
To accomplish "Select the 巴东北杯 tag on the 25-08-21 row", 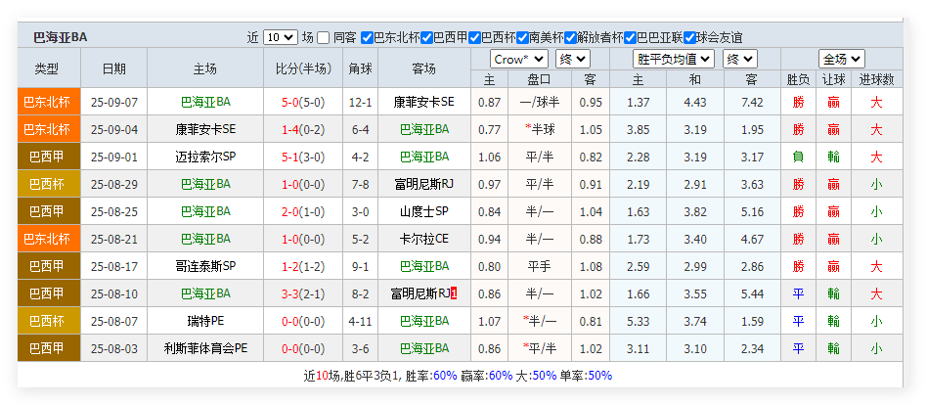I will click(47, 239).
